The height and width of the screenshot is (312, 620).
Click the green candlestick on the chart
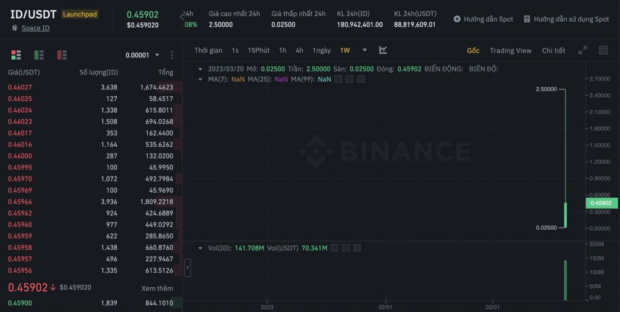click(566, 215)
